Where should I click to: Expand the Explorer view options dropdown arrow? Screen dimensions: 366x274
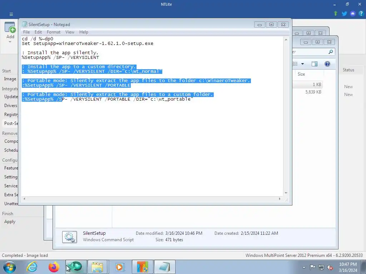tap(302, 64)
